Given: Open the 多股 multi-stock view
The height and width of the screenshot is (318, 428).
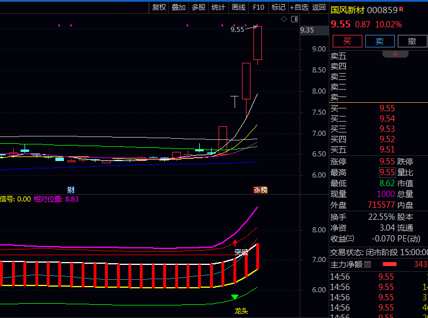Looking at the screenshot, I should point(198,7).
